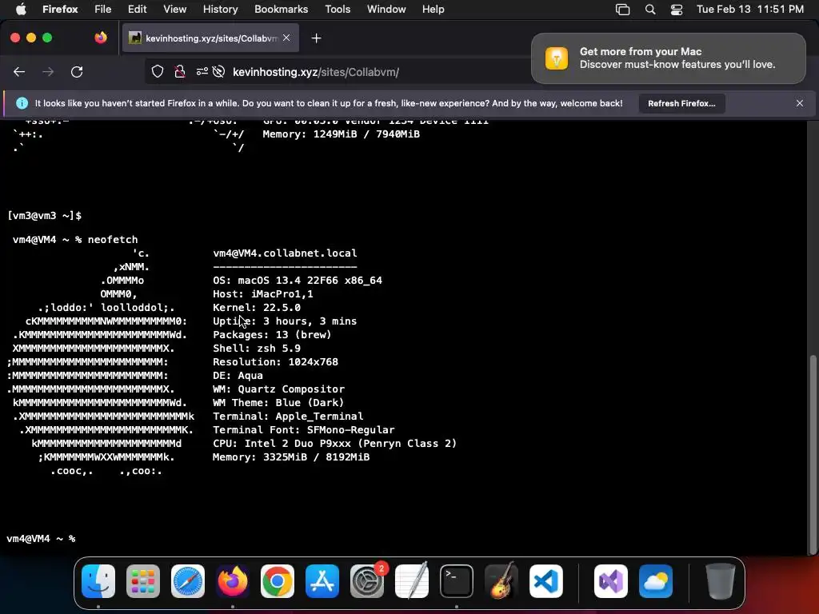Open Spotlight search in menu bar
Image resolution: width=819 pixels, height=614 pixels.
tap(650, 10)
